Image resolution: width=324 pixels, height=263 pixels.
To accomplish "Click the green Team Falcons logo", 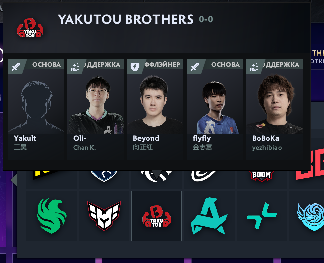I will [52, 216].
